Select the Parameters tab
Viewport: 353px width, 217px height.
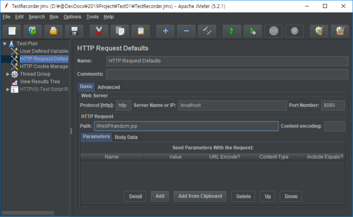coord(96,137)
